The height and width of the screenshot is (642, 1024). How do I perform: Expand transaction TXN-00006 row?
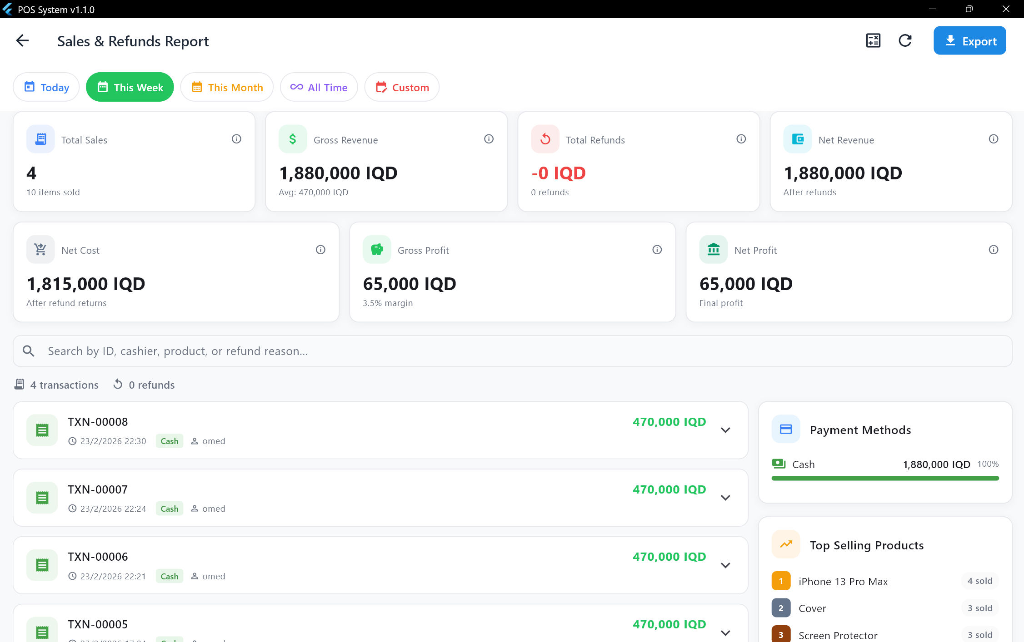point(725,565)
